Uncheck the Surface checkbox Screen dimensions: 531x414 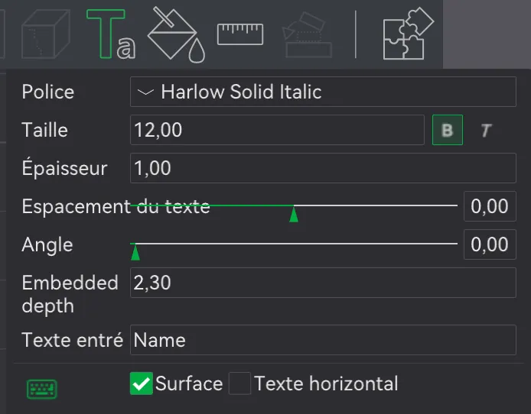(x=142, y=383)
